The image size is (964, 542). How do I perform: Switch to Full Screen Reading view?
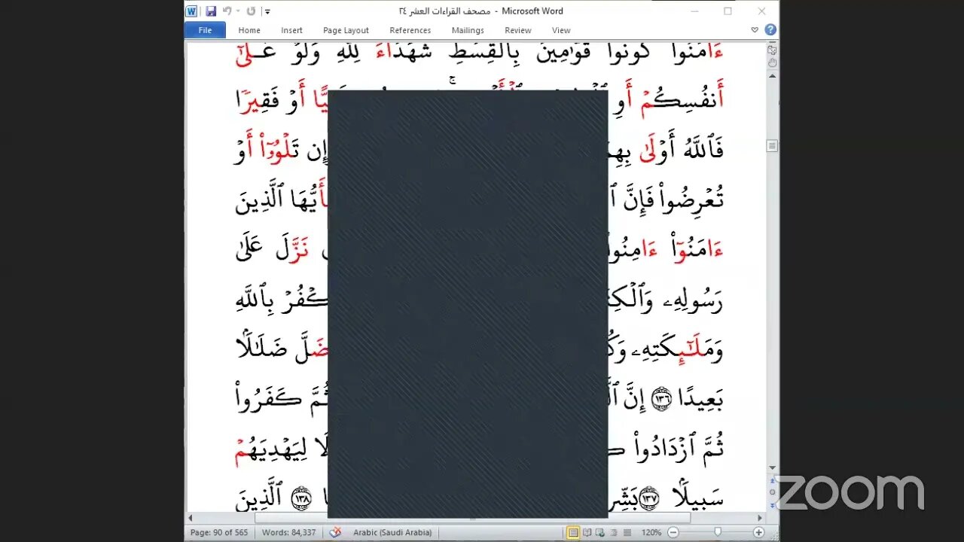(x=587, y=533)
